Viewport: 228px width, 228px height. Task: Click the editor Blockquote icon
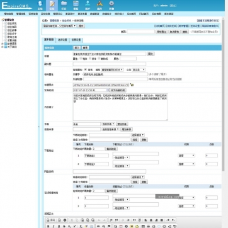tap(134, 220)
